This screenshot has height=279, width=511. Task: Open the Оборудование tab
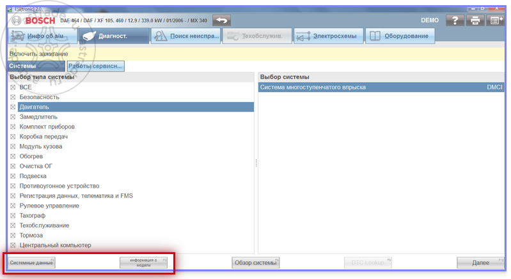400,36
